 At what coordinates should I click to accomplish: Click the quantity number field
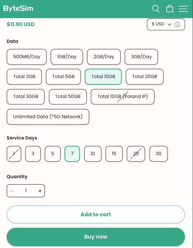point(26,191)
